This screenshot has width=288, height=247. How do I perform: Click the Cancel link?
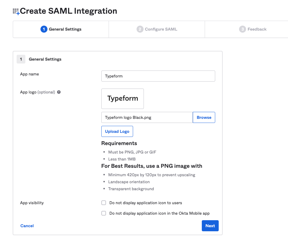27,226
